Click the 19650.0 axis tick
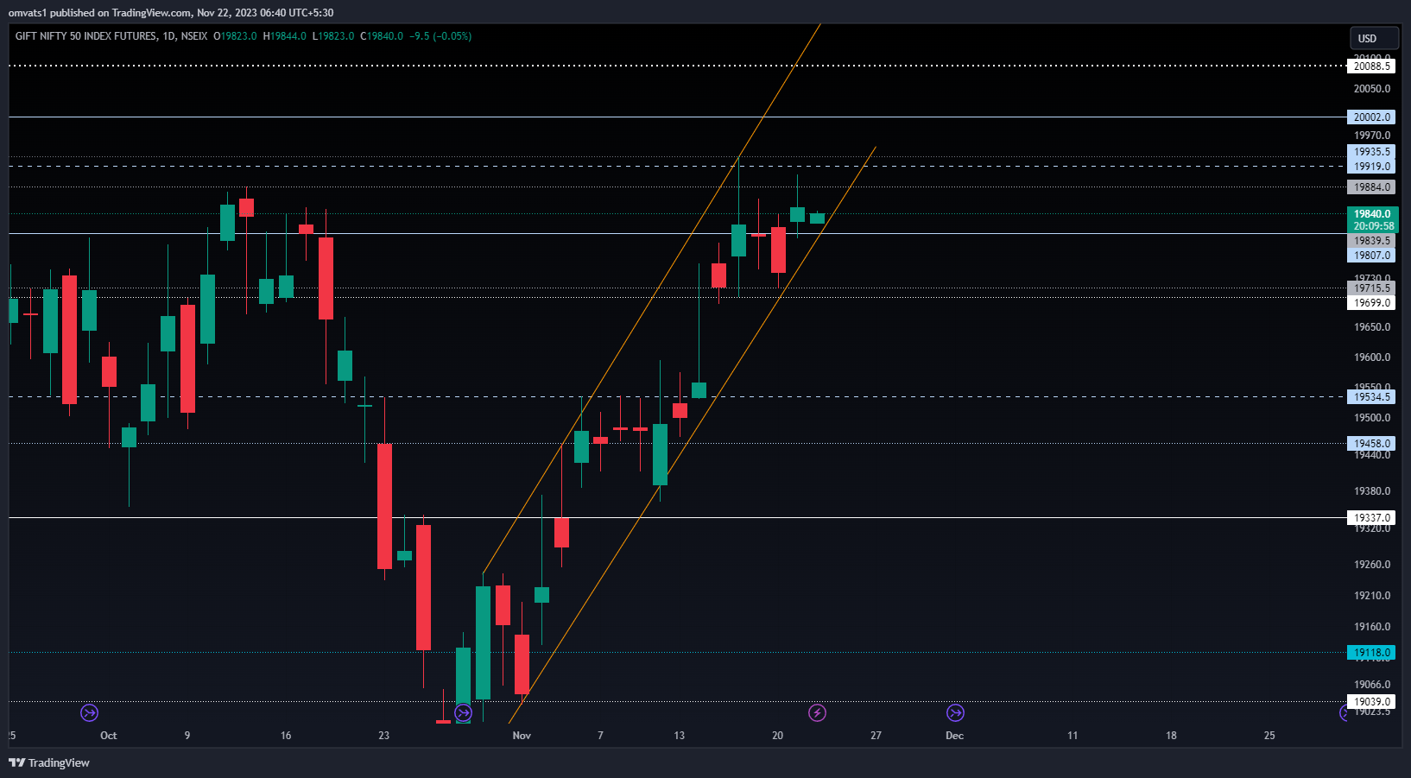The width and height of the screenshot is (1411, 778). (1372, 327)
